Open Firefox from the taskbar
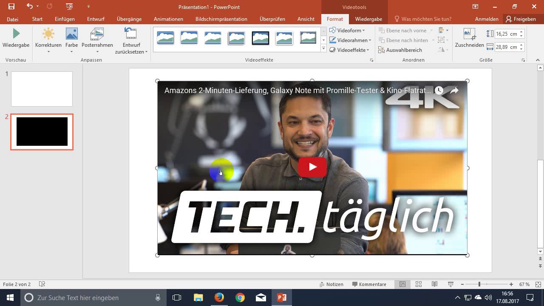The width and height of the screenshot is (544, 306). click(219, 297)
